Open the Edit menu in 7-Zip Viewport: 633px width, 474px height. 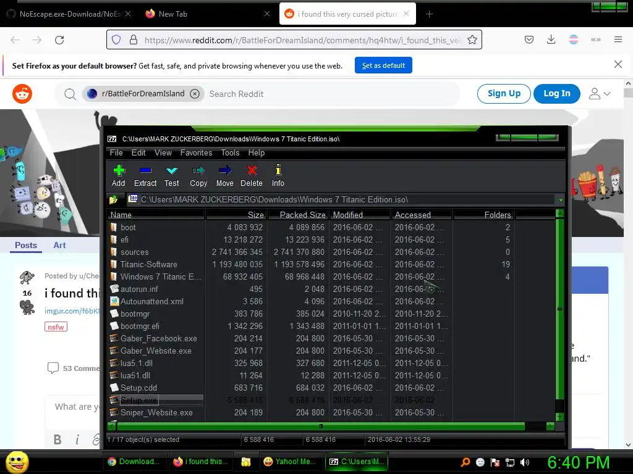click(138, 153)
